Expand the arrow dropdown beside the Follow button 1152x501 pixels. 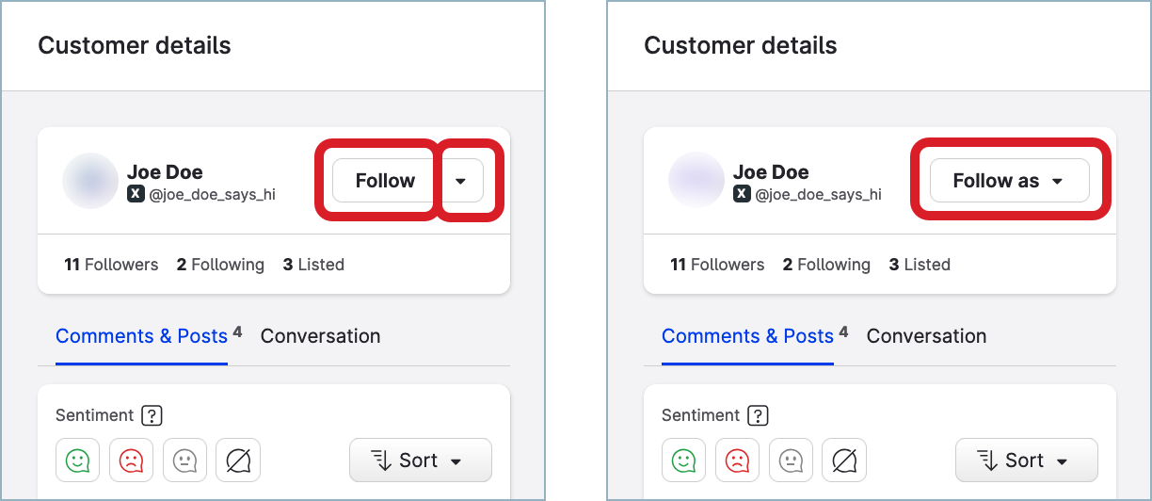(460, 181)
